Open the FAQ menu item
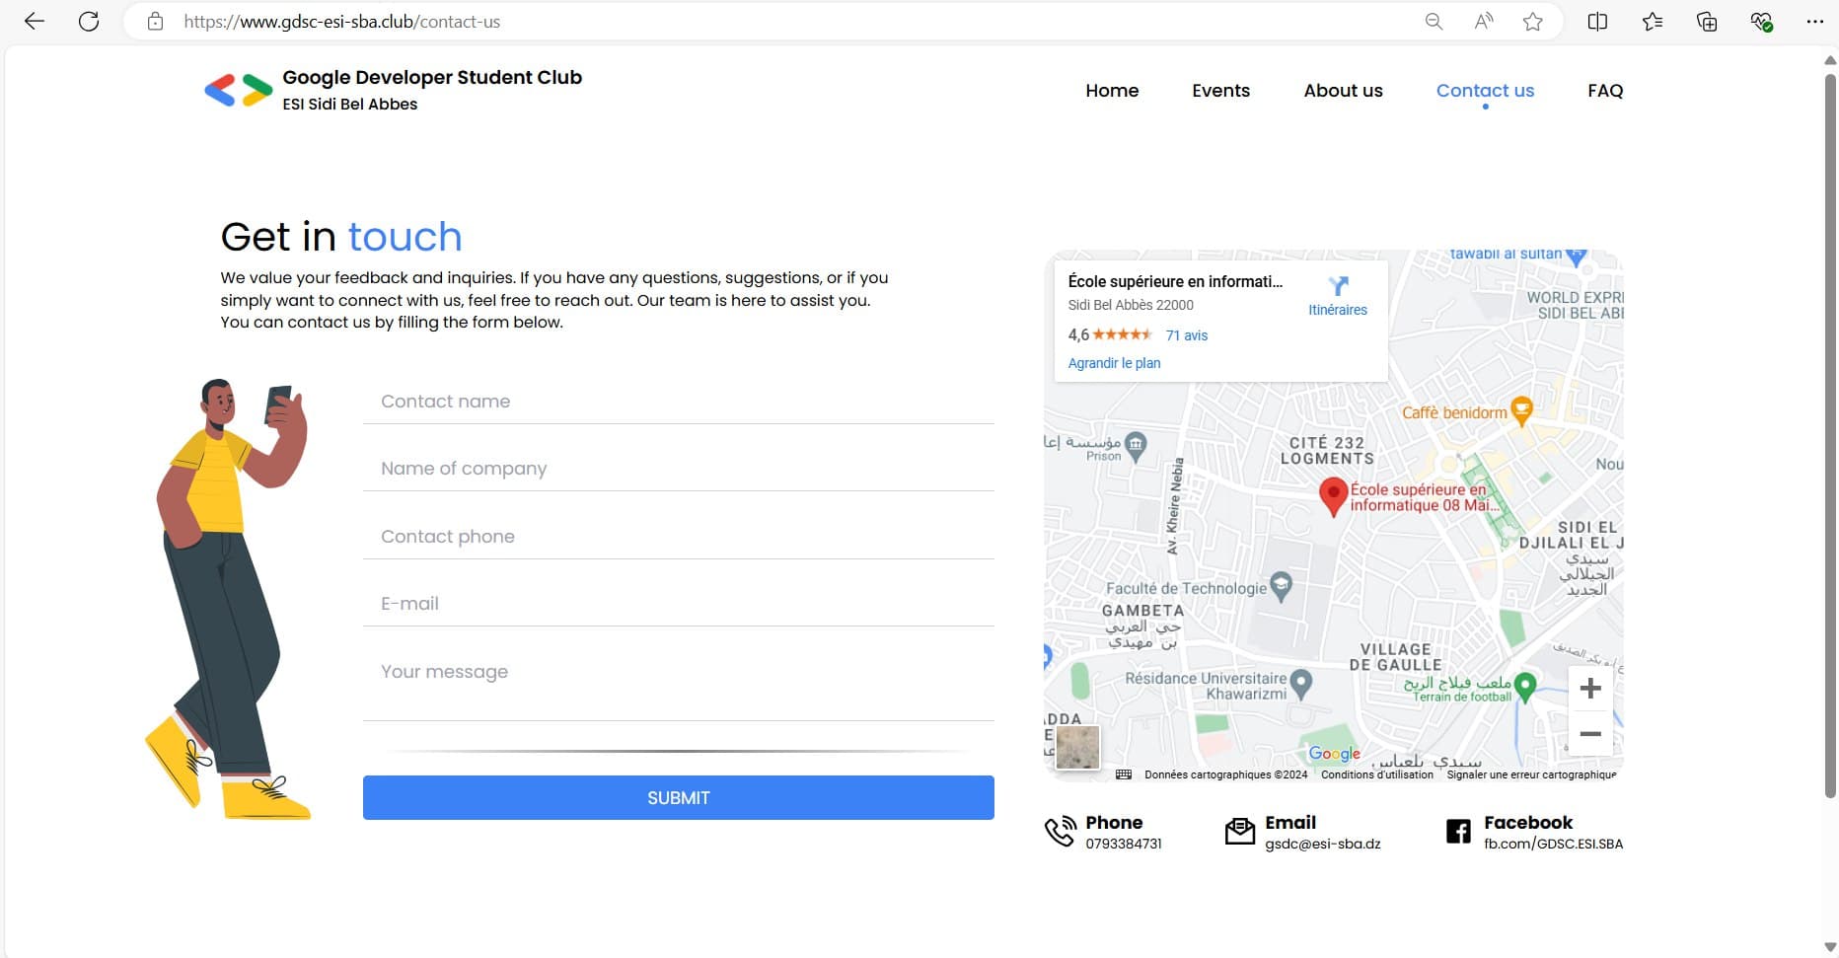Image resolution: width=1839 pixels, height=958 pixels. pos(1605,91)
